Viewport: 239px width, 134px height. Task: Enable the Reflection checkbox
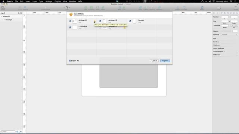237,55
